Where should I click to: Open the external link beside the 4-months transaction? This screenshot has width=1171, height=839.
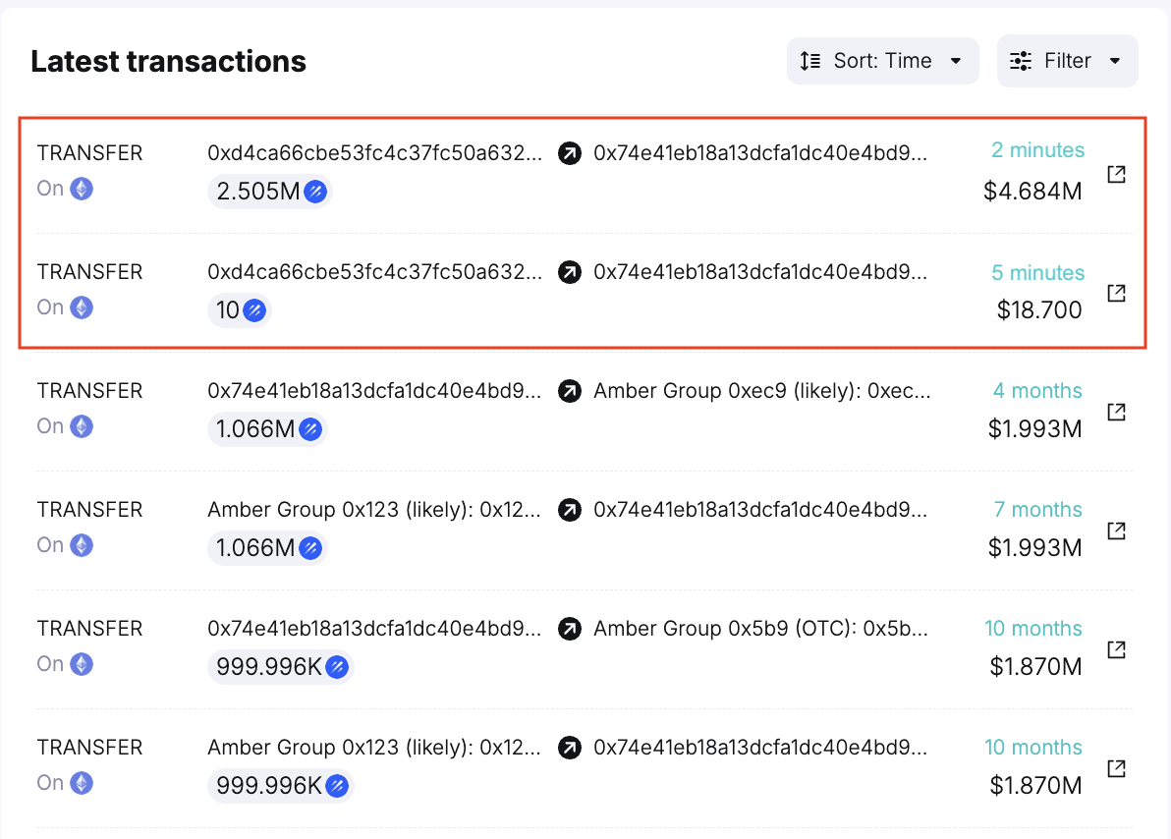pyautogui.click(x=1116, y=412)
